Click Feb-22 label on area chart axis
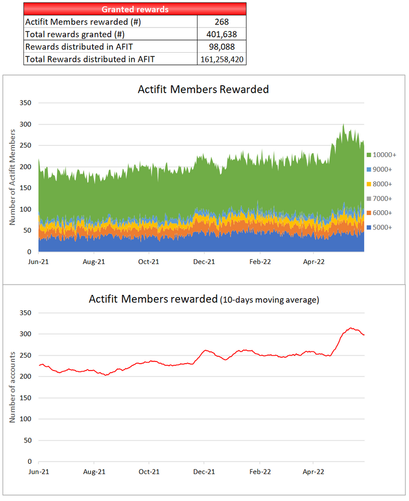This screenshot has width=409, height=501. click(260, 262)
